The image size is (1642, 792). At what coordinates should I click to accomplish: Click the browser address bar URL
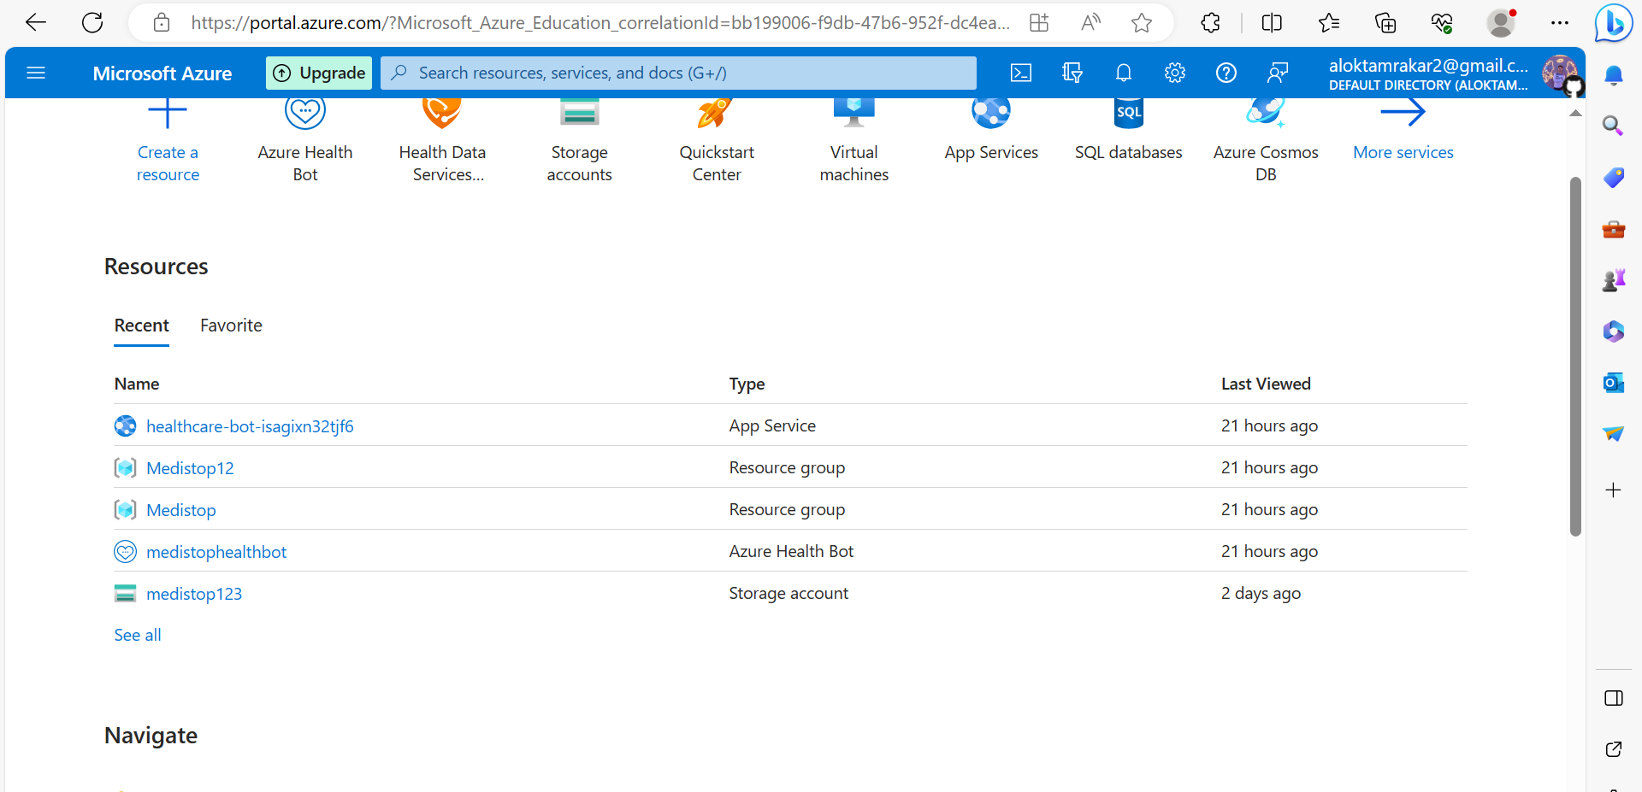click(x=600, y=23)
